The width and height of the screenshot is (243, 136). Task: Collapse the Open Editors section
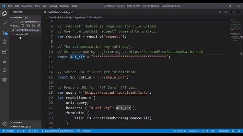[x=12, y=17]
